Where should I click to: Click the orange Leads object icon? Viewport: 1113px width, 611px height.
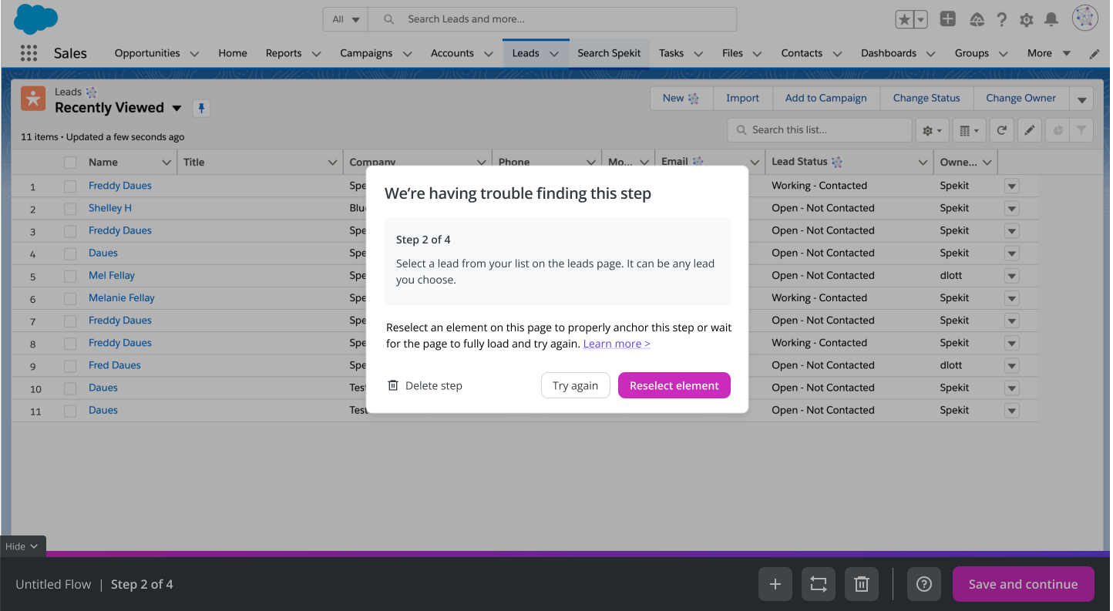tap(33, 98)
